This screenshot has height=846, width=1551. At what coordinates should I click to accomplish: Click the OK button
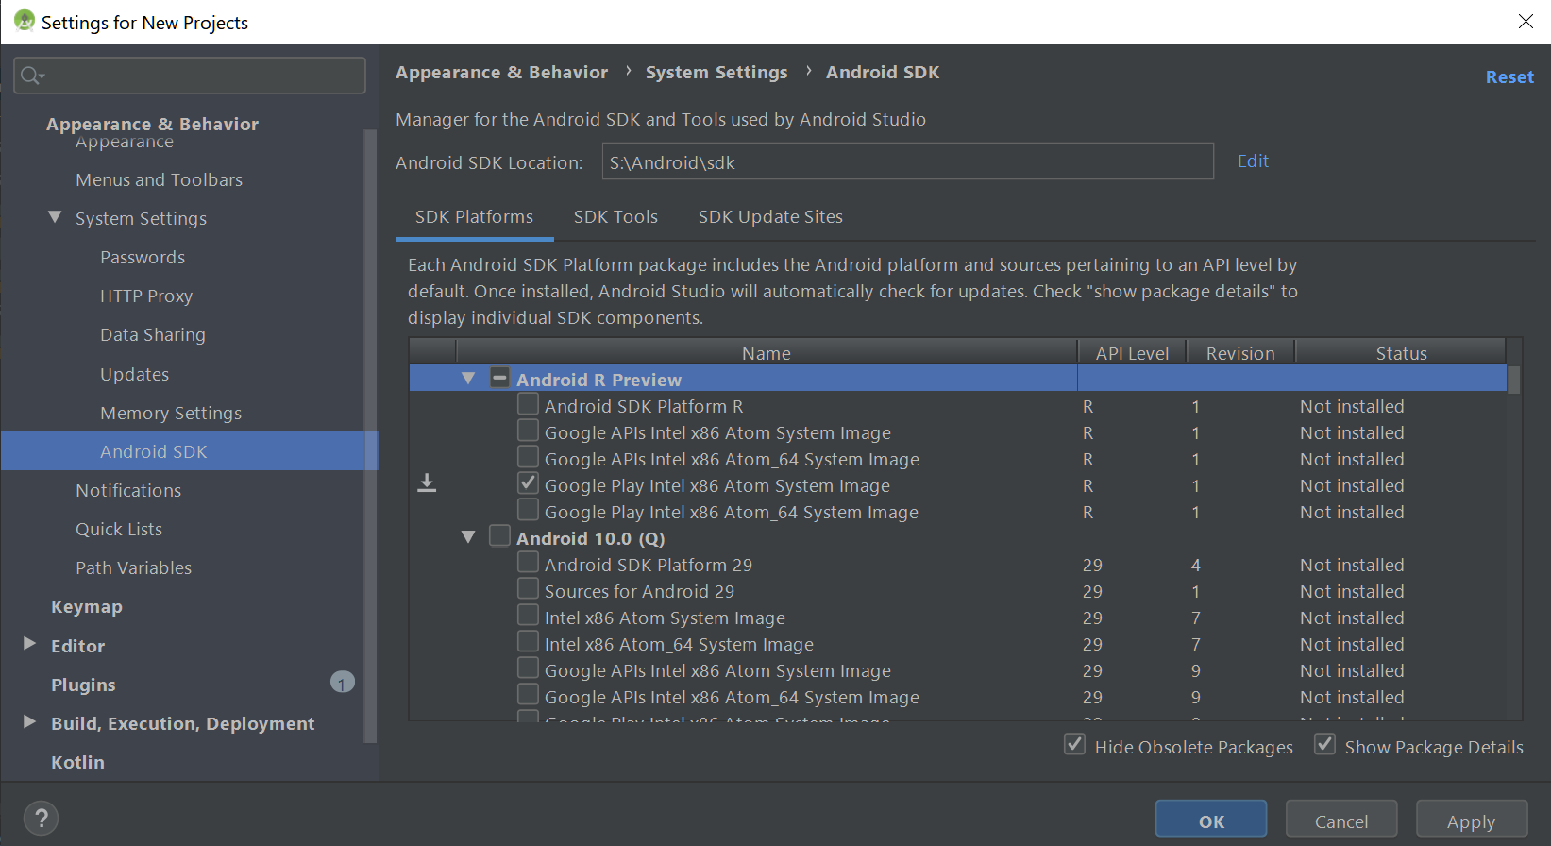[1211, 821]
